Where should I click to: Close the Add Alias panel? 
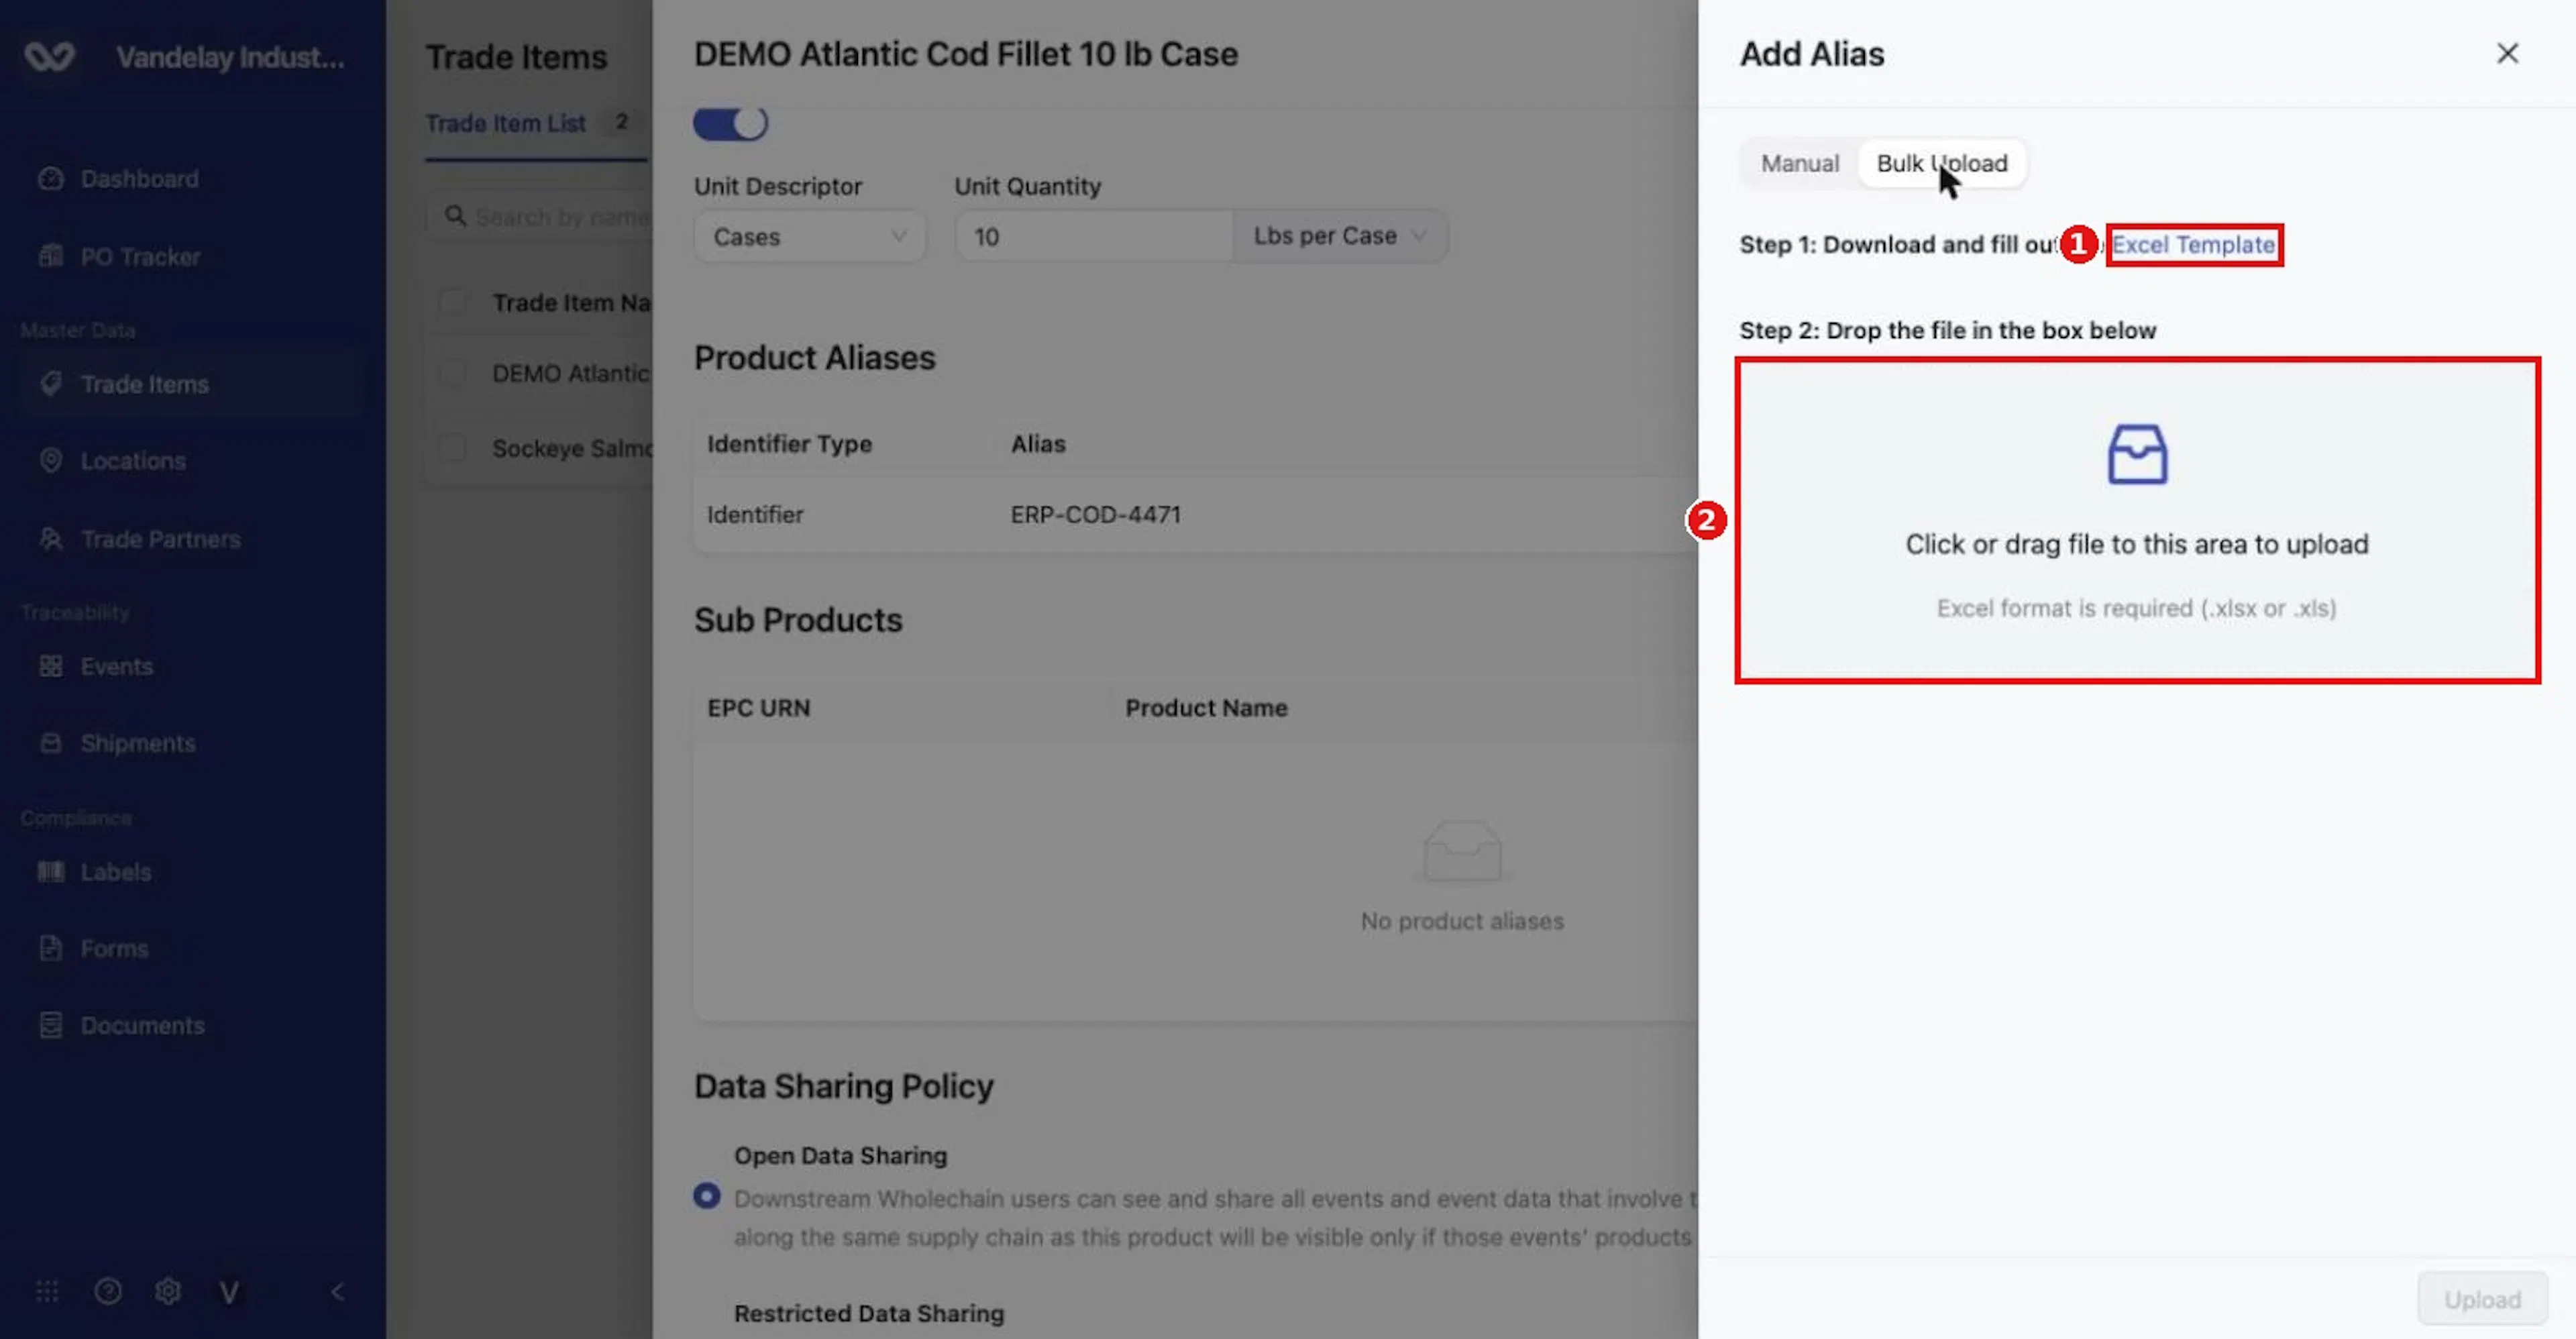[2507, 53]
